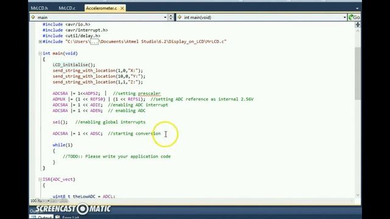Screen dimensions: 390x219
Task: Click the collapsed [...] box in include path
Action: [94, 42]
